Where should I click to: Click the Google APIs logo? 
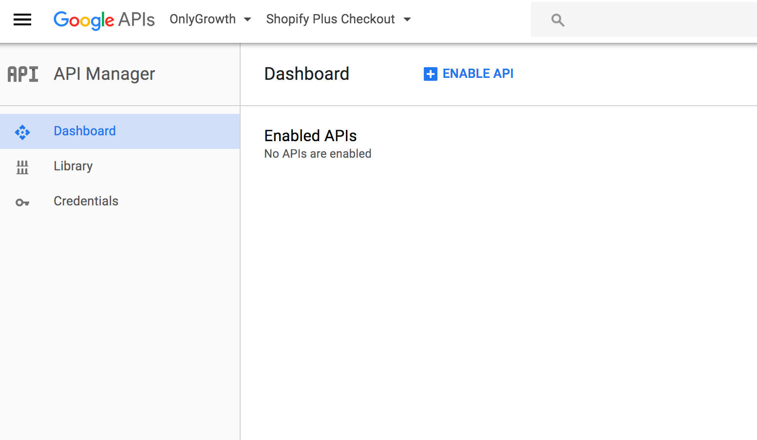pyautogui.click(x=104, y=19)
